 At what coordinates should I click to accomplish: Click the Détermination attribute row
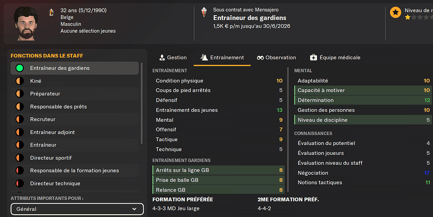363,100
